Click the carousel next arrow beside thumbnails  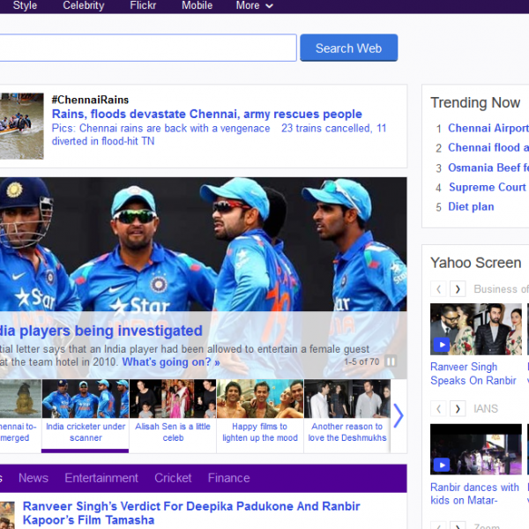[398, 415]
